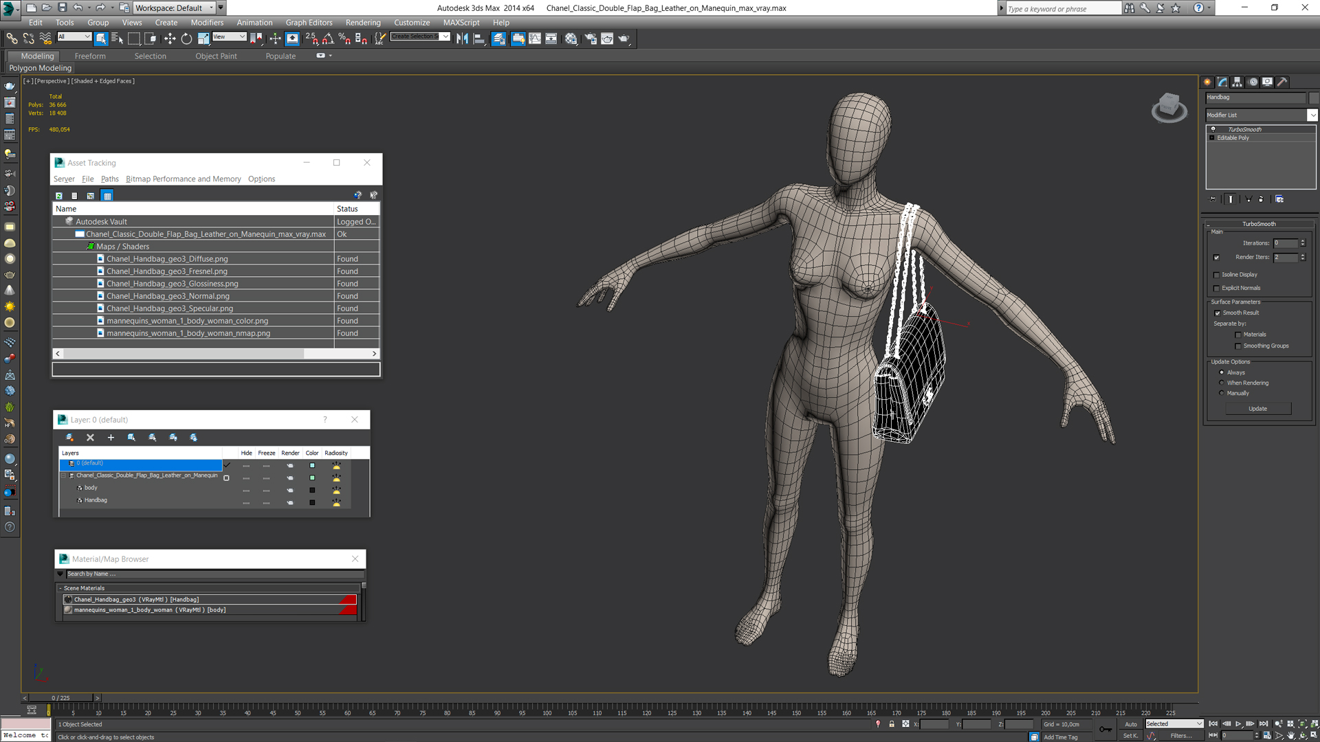1320x742 pixels.
Task: Open Paths menu in Asset Tracking
Action: point(110,179)
